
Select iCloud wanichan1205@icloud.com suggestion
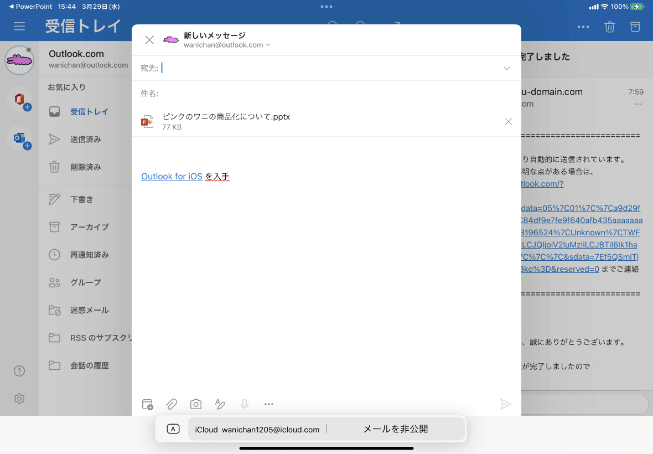point(257,430)
